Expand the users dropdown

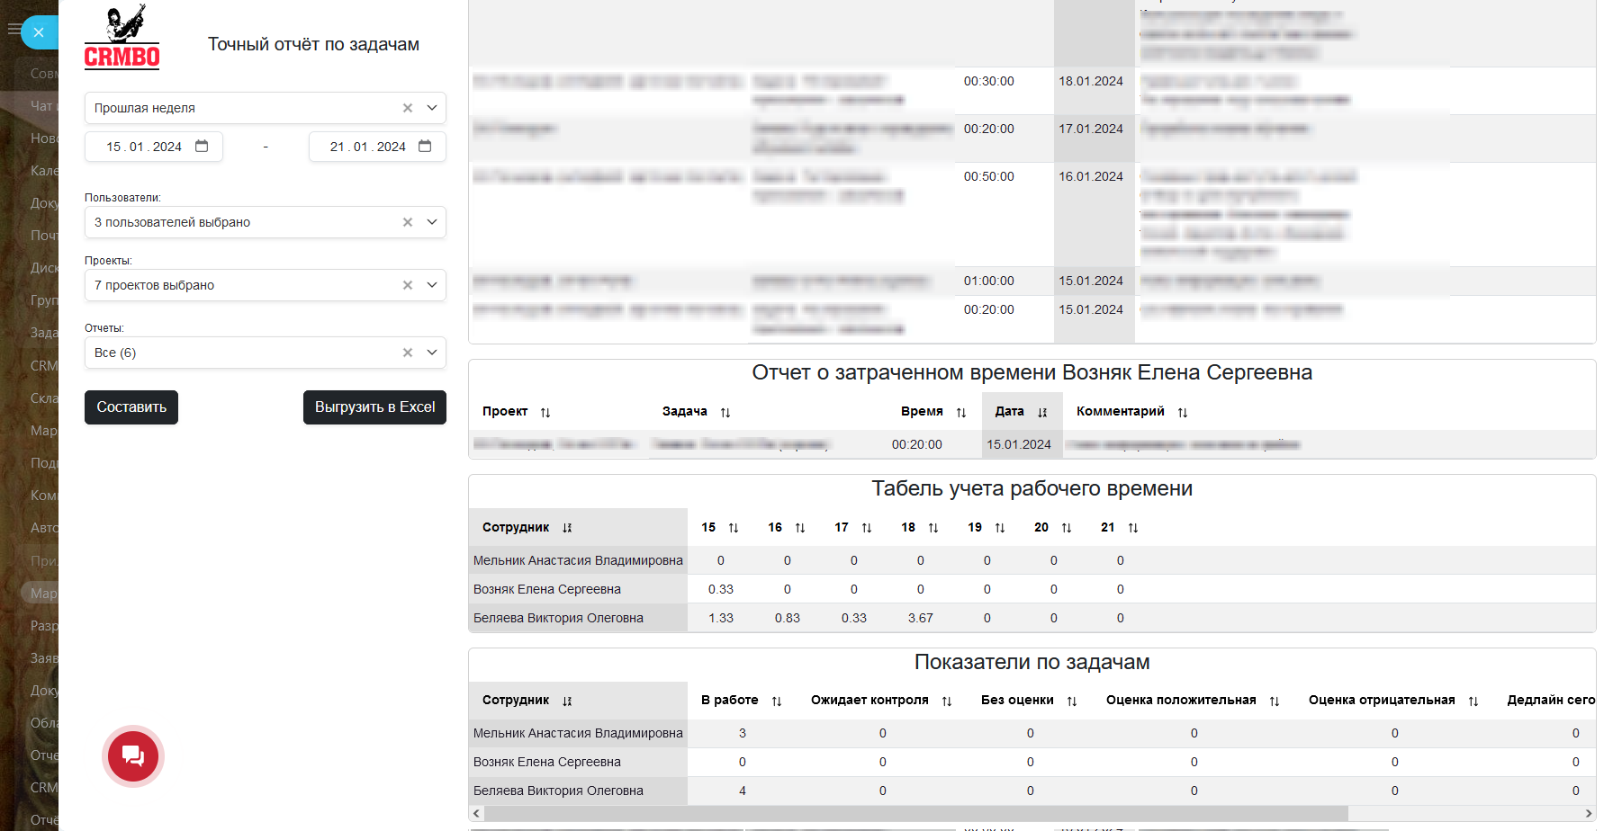point(432,222)
